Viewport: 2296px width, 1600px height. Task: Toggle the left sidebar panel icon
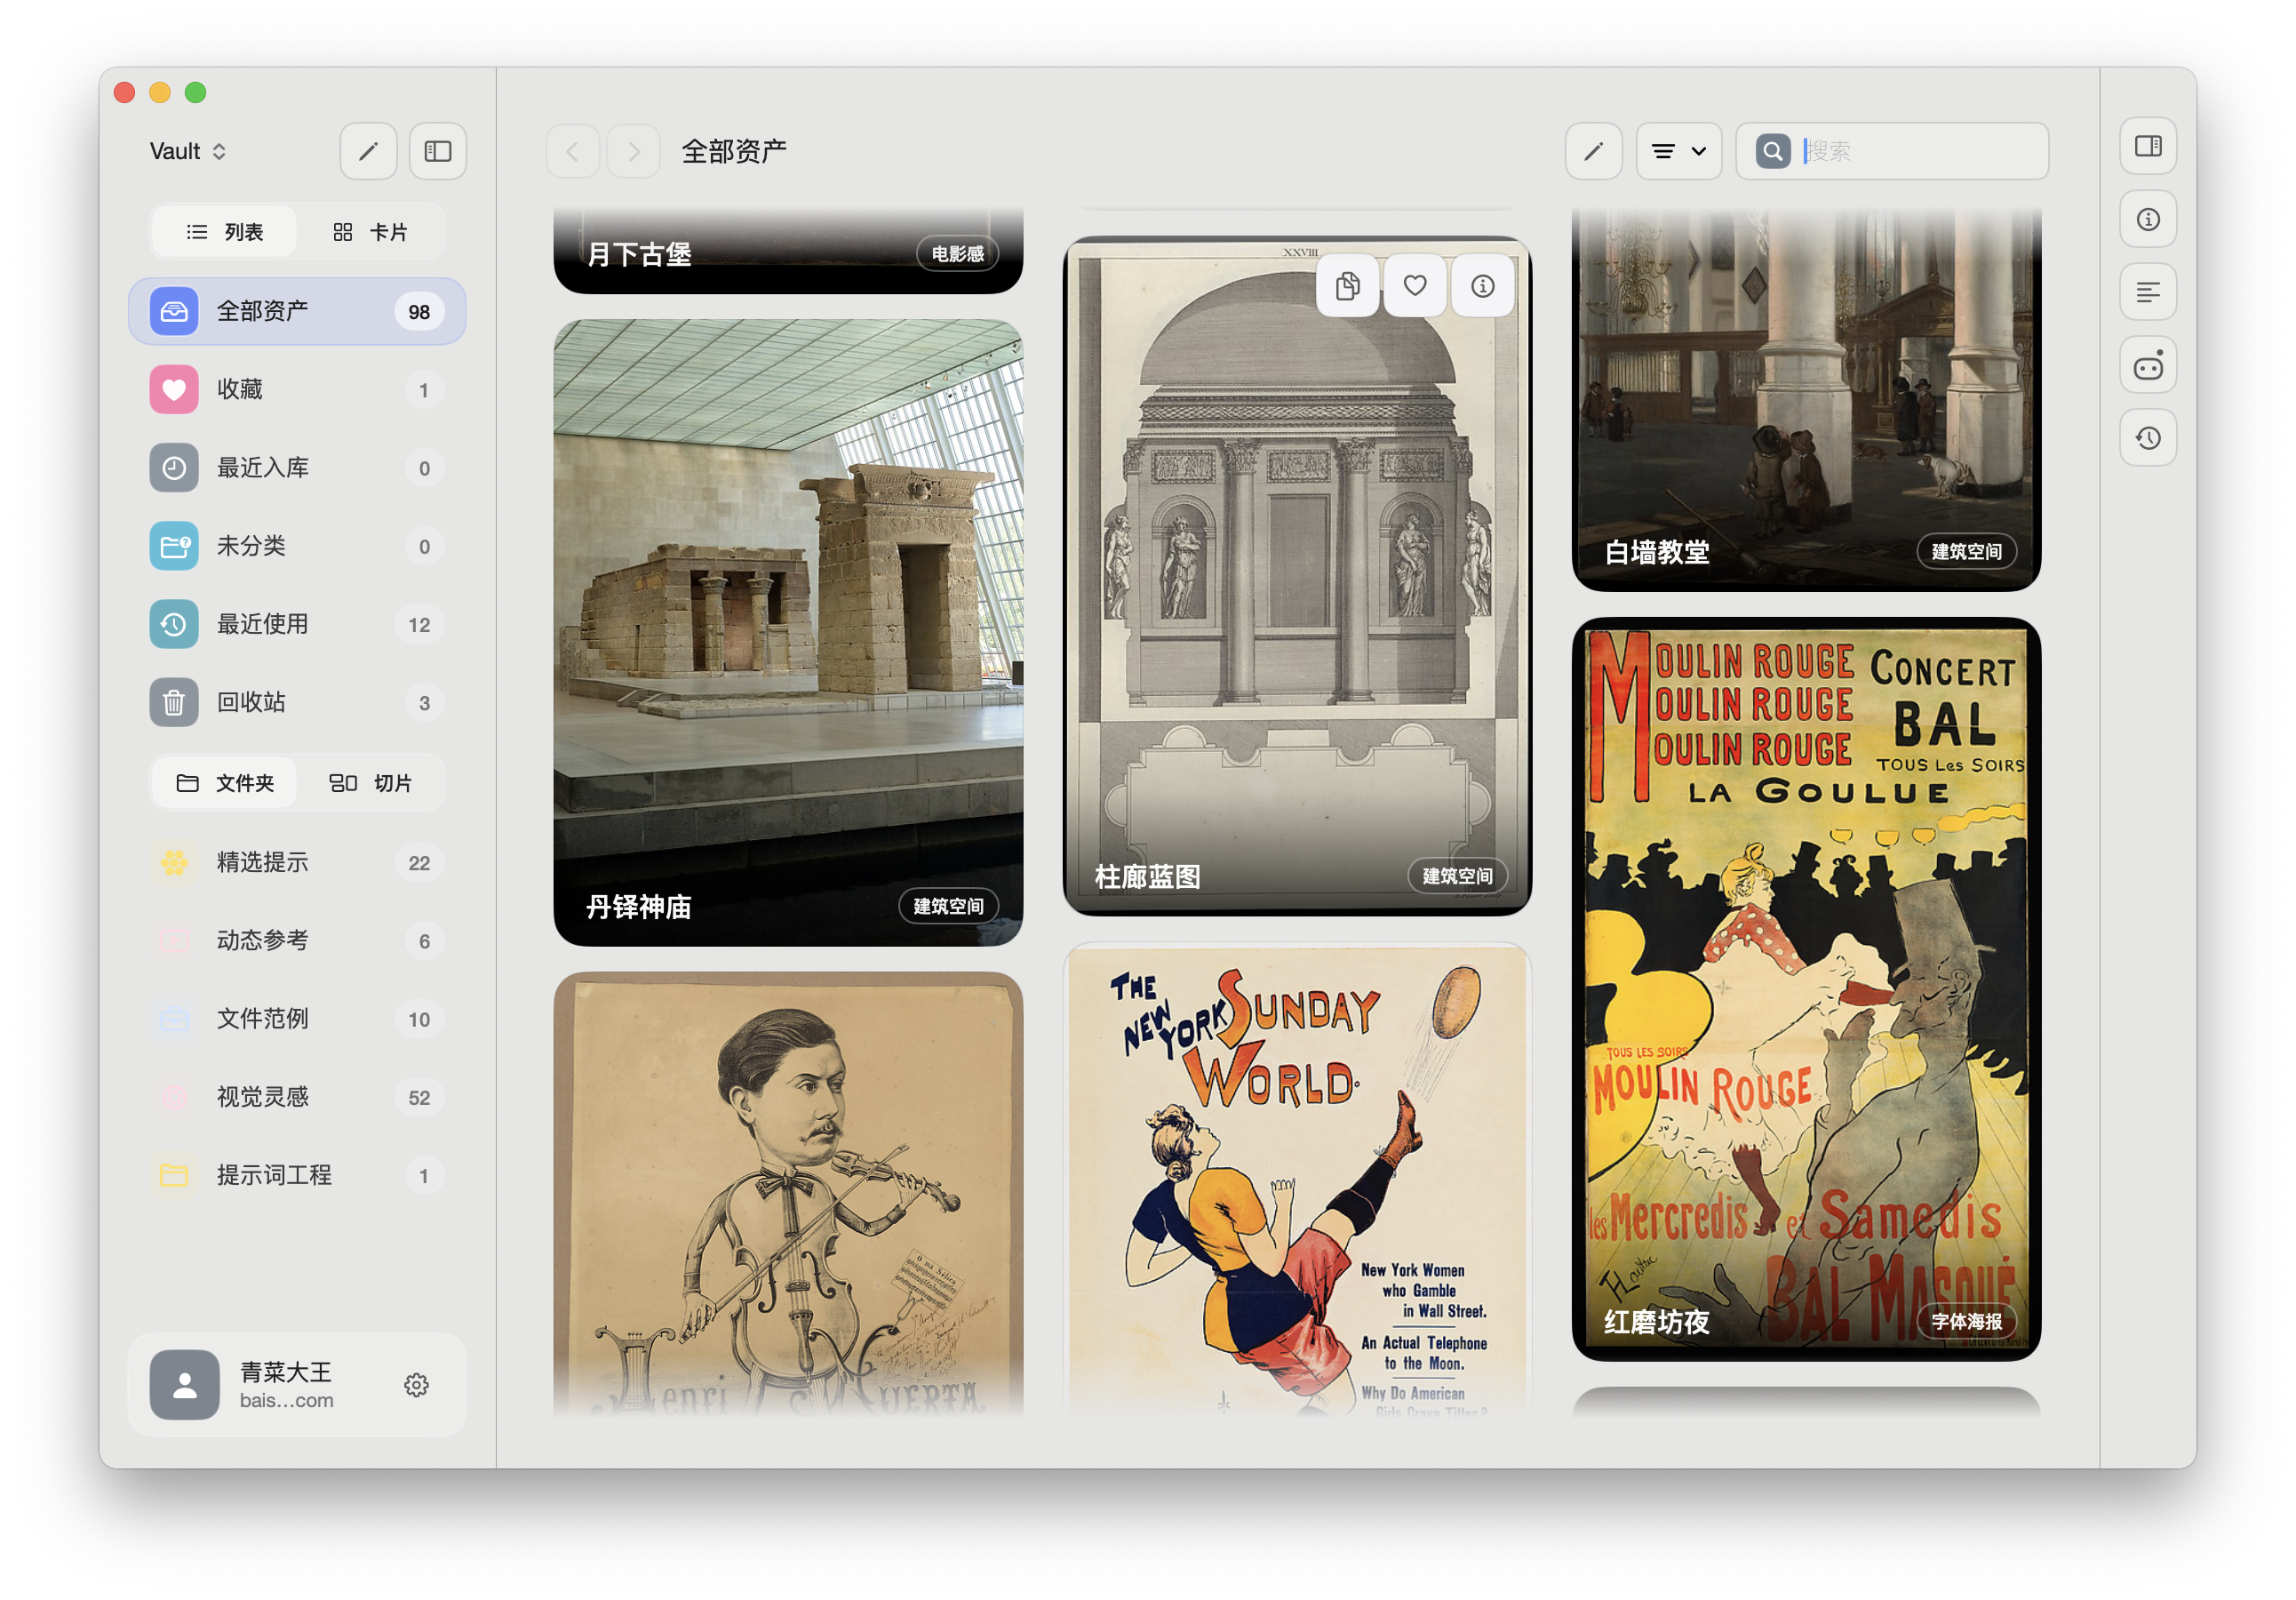[x=438, y=151]
